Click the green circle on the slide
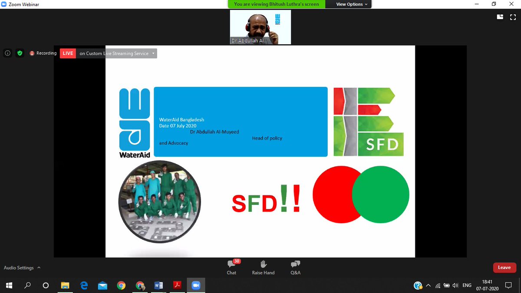The image size is (521, 293). click(x=380, y=194)
